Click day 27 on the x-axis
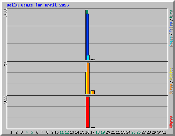The width and height of the screenshot is (175, 136). click(x=144, y=132)
